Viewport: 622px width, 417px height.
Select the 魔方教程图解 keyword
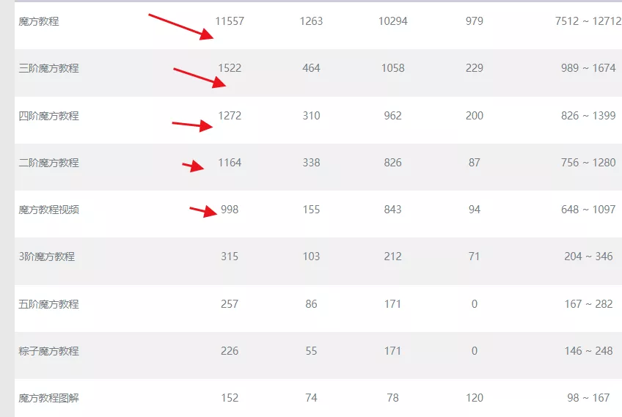click(x=48, y=397)
